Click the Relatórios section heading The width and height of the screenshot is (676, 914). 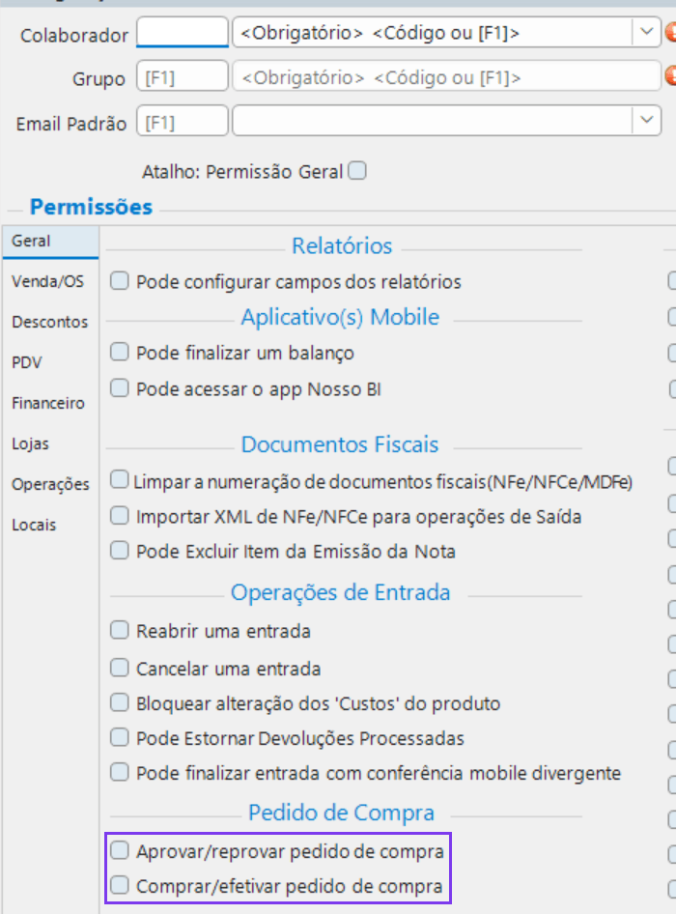(342, 246)
